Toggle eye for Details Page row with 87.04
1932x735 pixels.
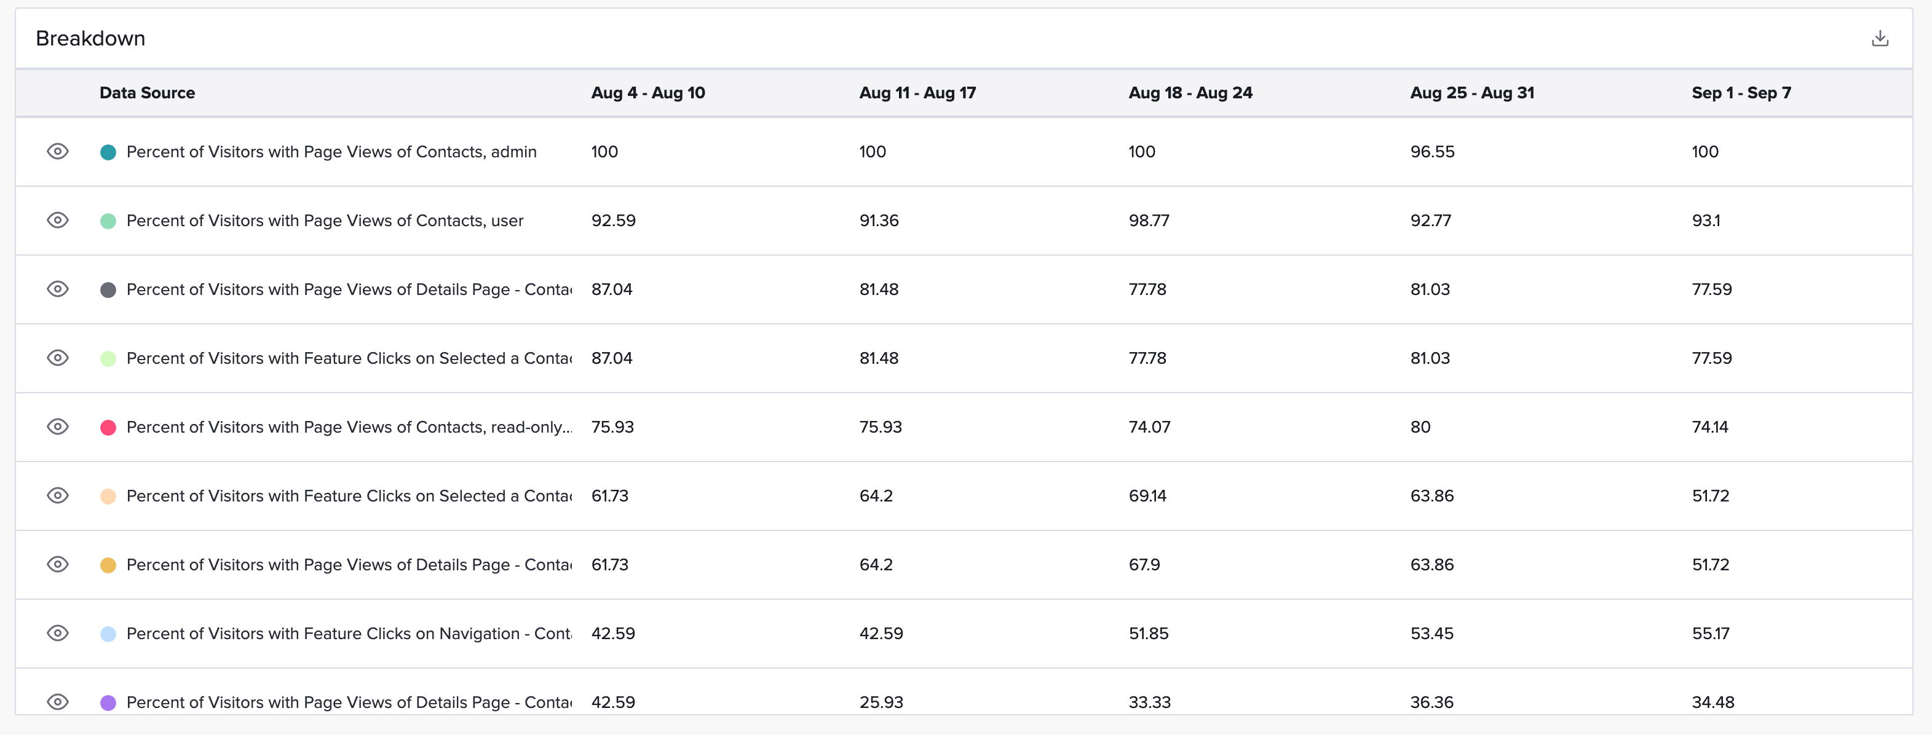tap(58, 289)
